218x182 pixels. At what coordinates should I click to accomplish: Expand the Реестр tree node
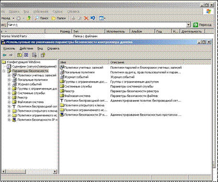(9, 97)
